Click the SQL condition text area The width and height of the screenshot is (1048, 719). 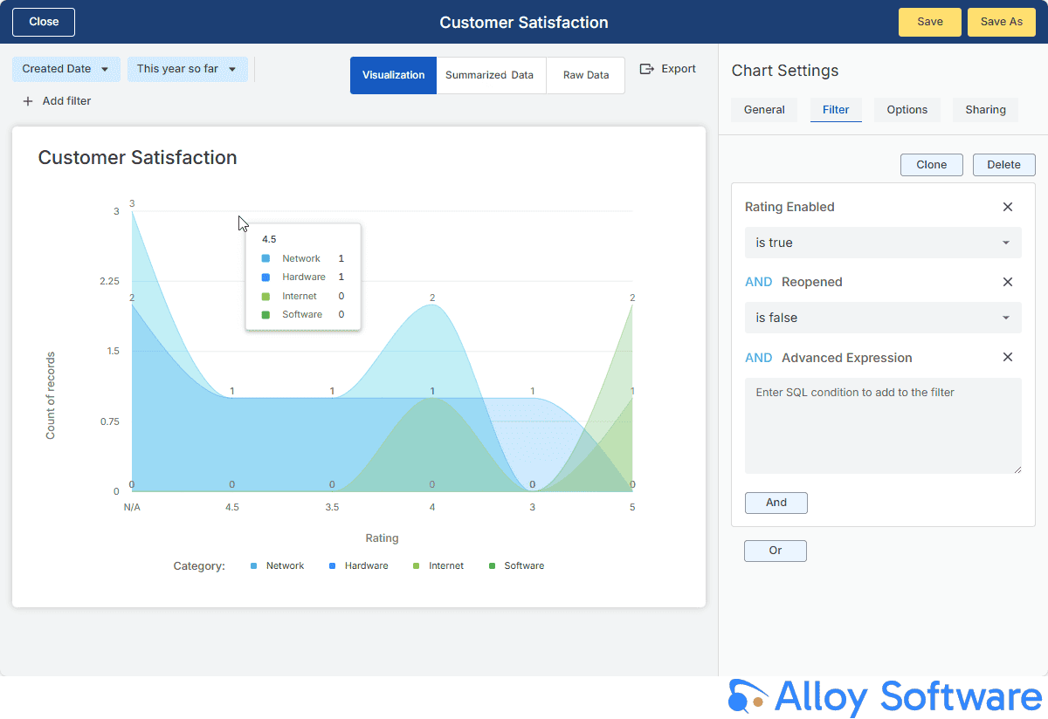point(882,426)
